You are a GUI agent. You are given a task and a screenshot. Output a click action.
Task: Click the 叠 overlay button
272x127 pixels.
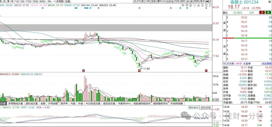(x=188, y=2)
